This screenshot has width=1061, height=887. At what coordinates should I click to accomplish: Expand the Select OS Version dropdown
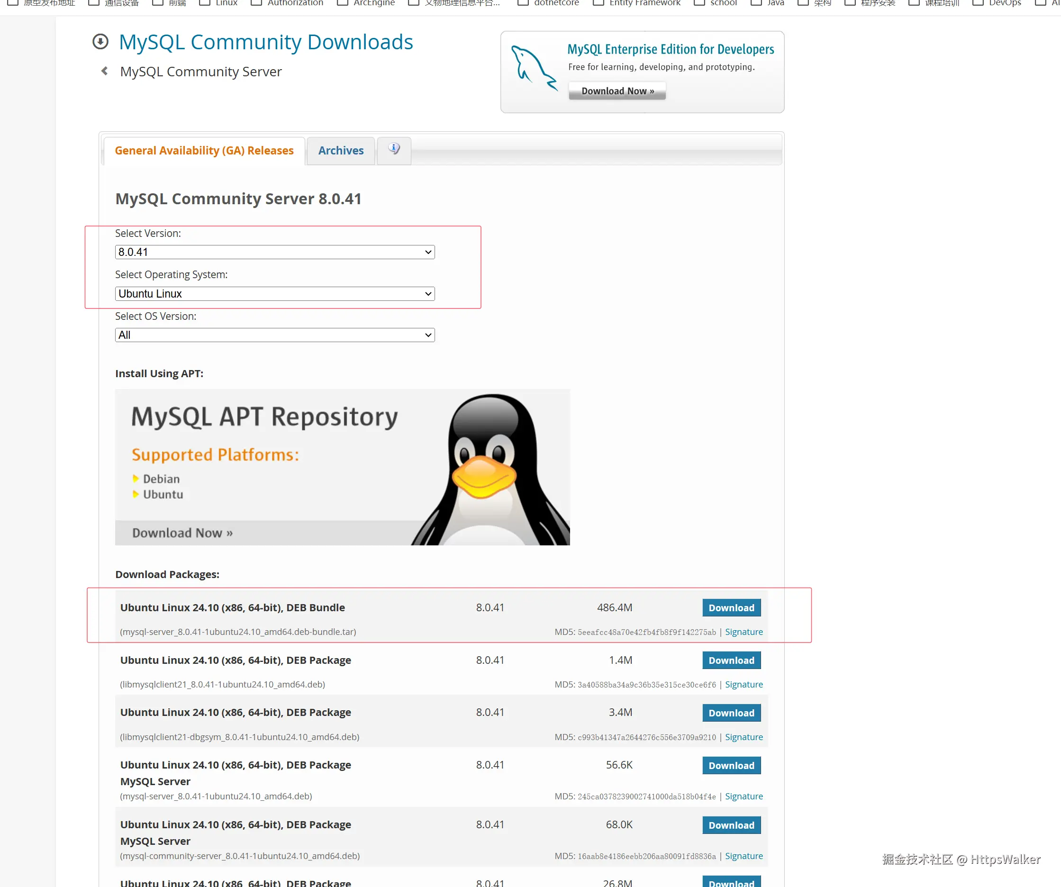tap(274, 335)
